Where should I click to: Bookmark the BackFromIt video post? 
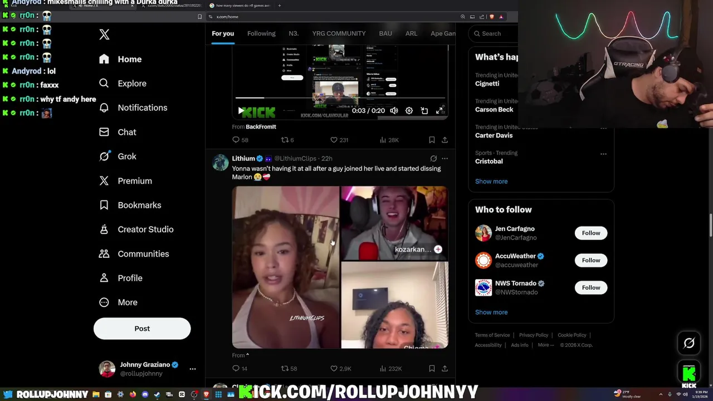[x=432, y=140]
